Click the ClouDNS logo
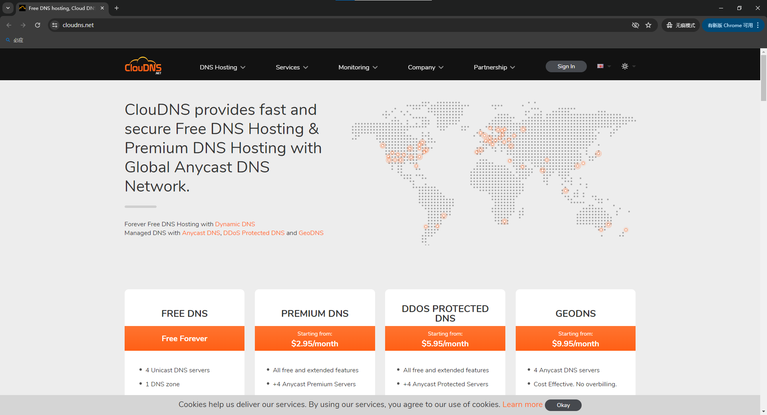Screen dimensions: 767x415 (143, 66)
